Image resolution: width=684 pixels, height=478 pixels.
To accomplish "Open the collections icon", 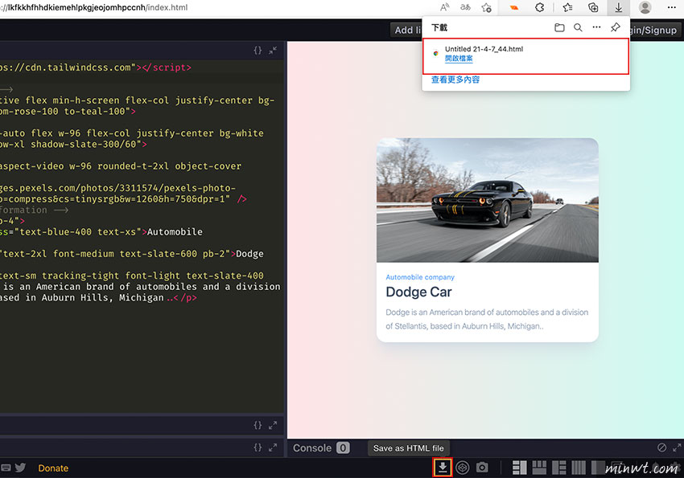I will 593,7.
